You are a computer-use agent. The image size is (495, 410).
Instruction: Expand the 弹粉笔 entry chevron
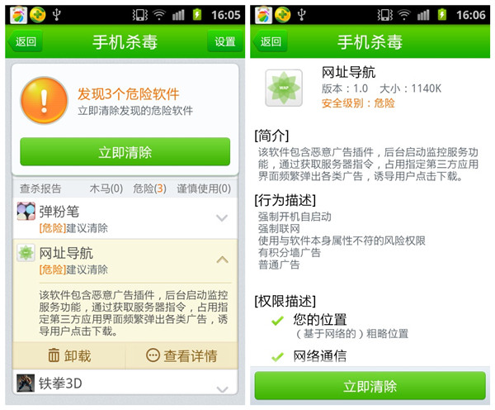pyautogui.click(x=222, y=218)
